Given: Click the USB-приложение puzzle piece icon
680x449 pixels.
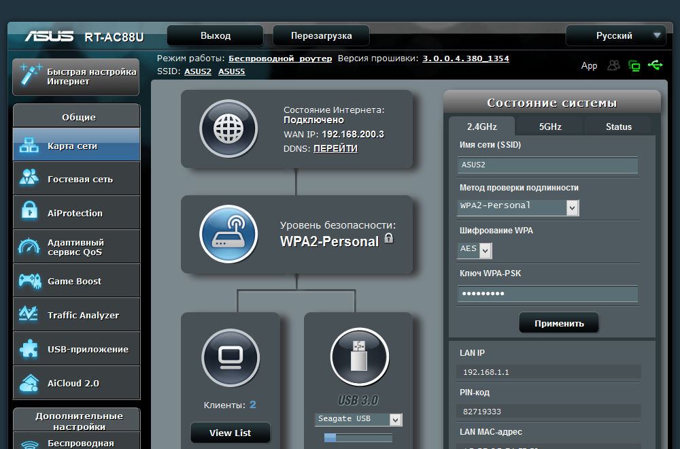Looking at the screenshot, I should [x=29, y=348].
